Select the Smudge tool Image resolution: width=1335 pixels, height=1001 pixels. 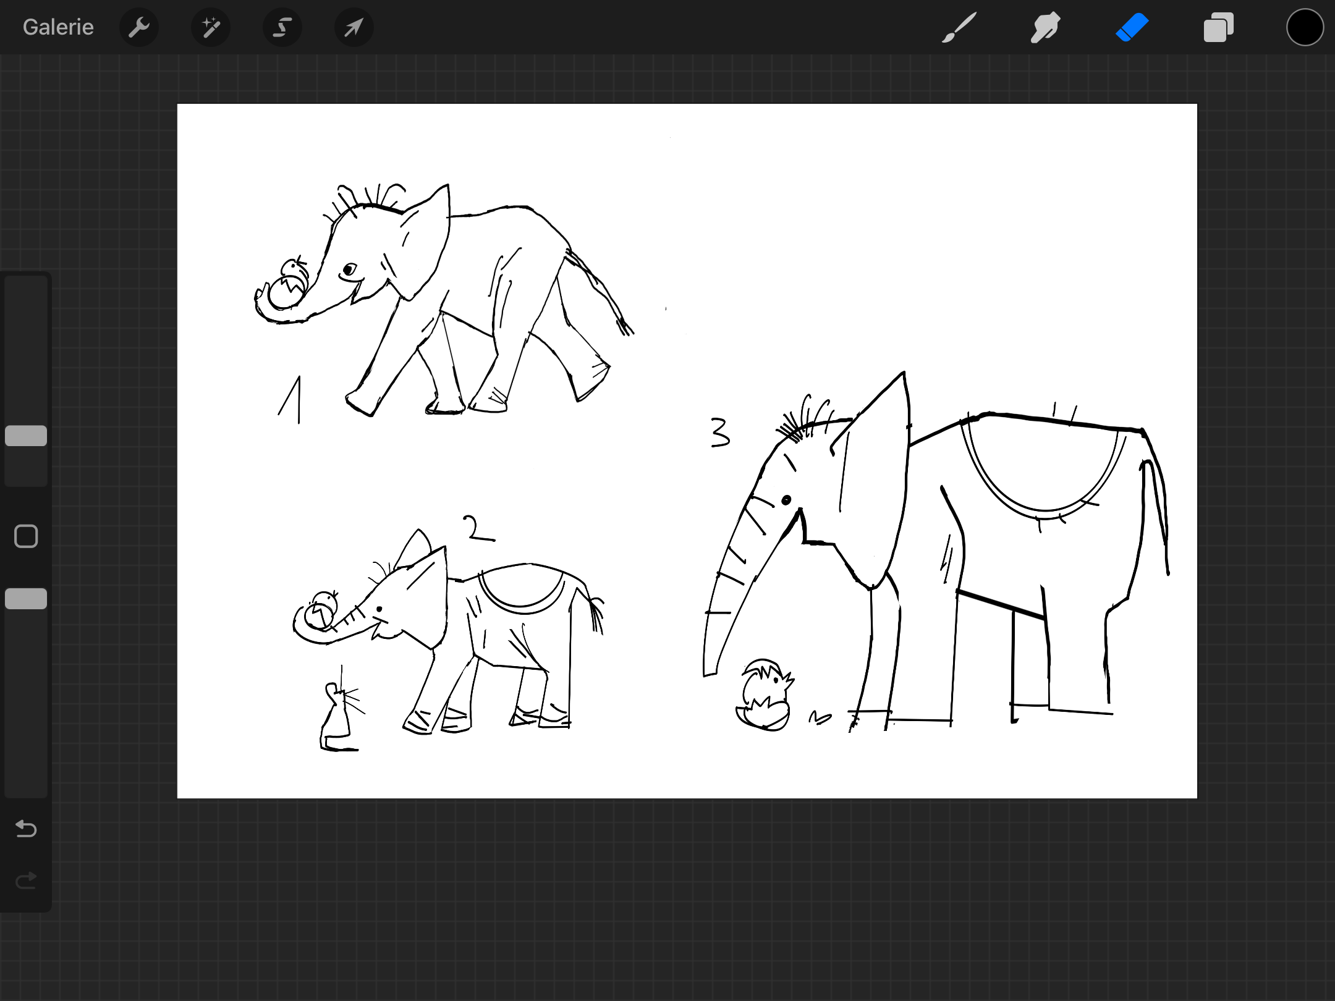click(x=1045, y=28)
